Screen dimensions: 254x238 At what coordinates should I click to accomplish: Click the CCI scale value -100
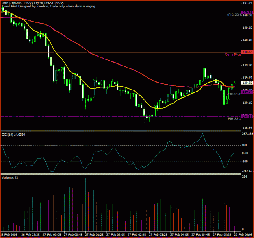245,162
